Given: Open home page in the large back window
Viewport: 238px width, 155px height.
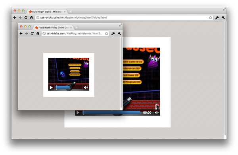Looking at the screenshot, I should (31, 17).
